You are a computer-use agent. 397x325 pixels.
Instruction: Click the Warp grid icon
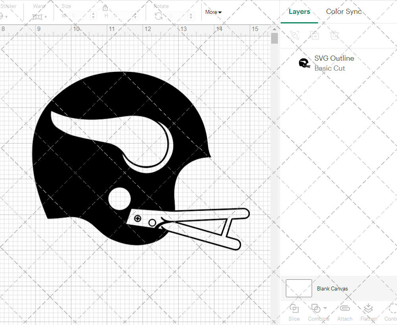click(37, 17)
